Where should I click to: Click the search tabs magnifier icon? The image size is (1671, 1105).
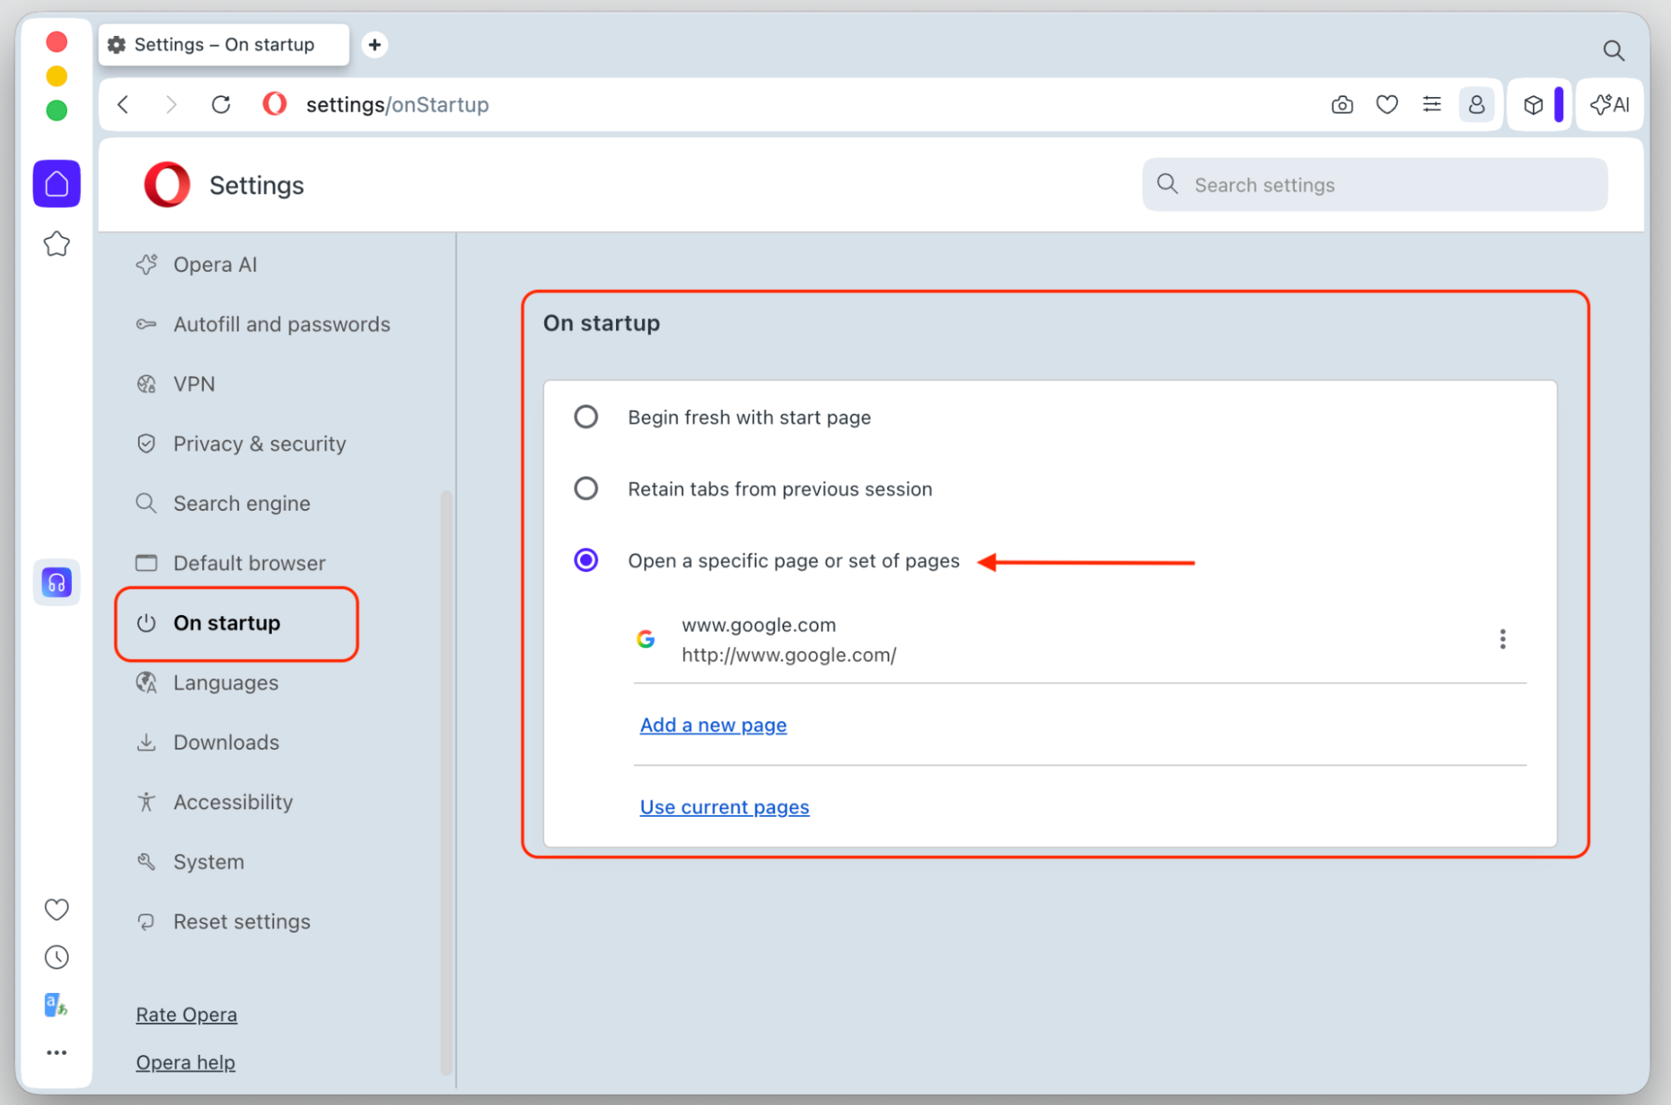(x=1613, y=51)
